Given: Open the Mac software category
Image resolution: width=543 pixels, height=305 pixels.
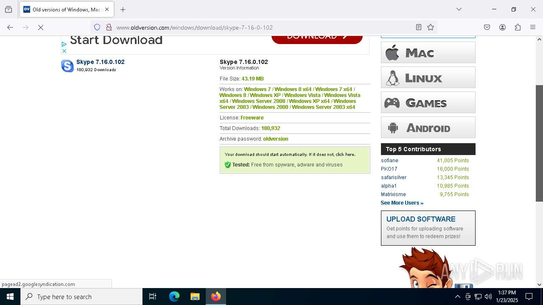Looking at the screenshot, I should pos(428,53).
